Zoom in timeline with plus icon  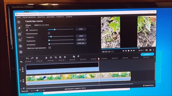(44, 90)
